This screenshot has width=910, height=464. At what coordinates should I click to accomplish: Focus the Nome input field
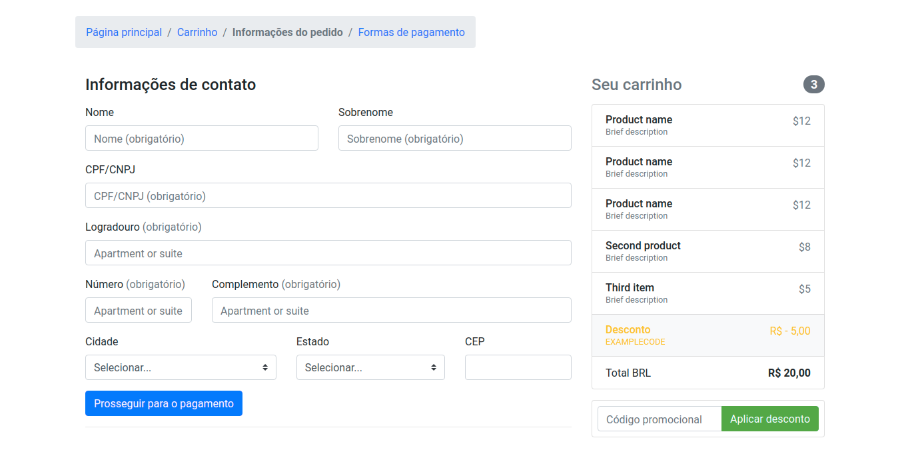202,138
